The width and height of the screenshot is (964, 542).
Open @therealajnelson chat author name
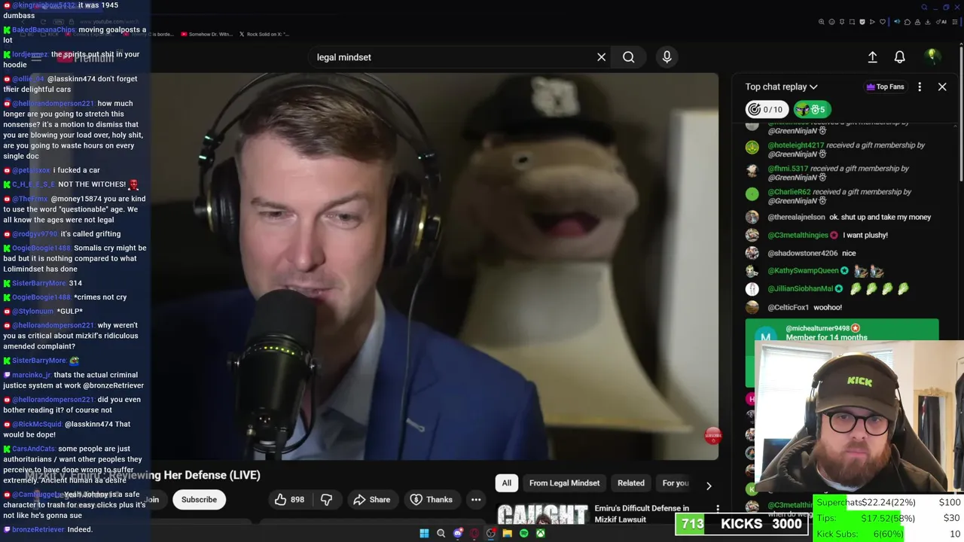pyautogui.click(x=796, y=217)
